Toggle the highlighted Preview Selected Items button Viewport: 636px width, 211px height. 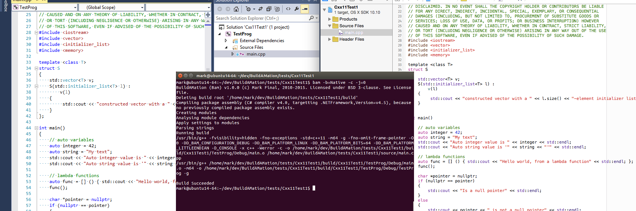pos(305,9)
